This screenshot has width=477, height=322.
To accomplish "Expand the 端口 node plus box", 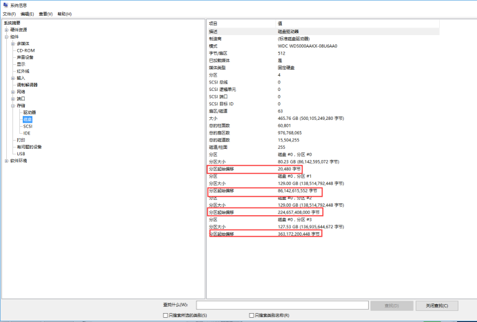I will click(x=13, y=99).
